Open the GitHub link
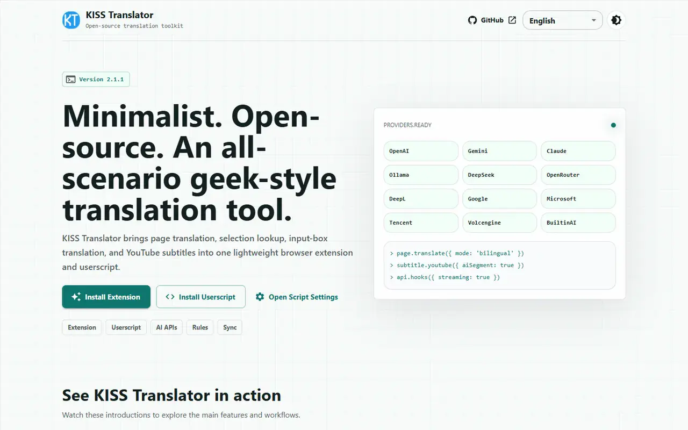Screen dimensions: 688x430 [x=492, y=20]
